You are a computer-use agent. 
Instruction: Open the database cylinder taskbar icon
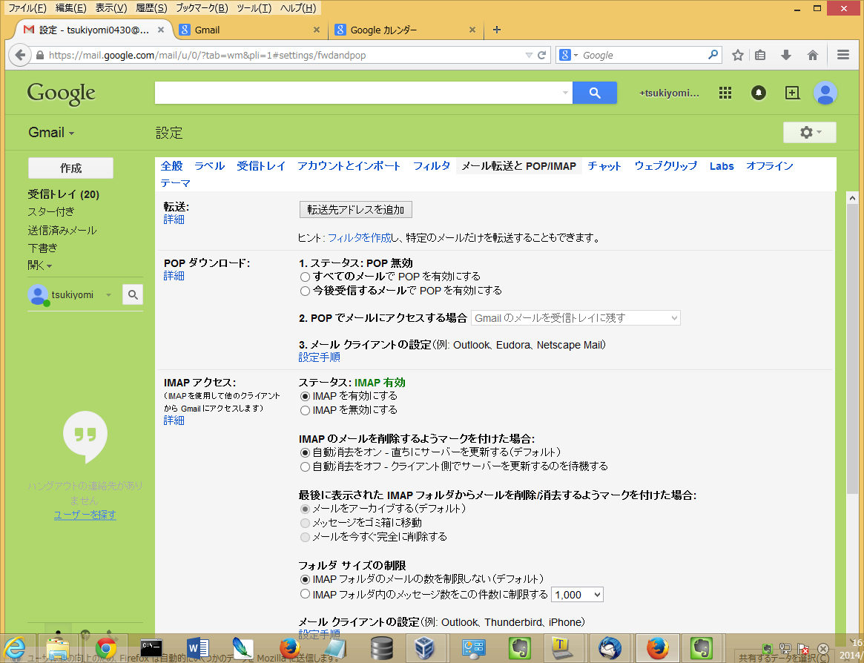point(381,649)
